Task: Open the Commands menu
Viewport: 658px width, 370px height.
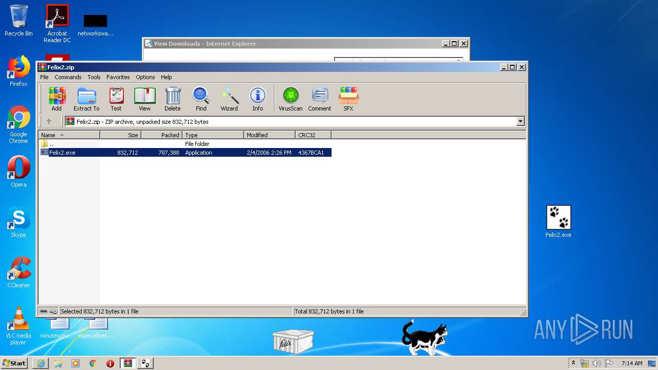Action: pos(68,77)
